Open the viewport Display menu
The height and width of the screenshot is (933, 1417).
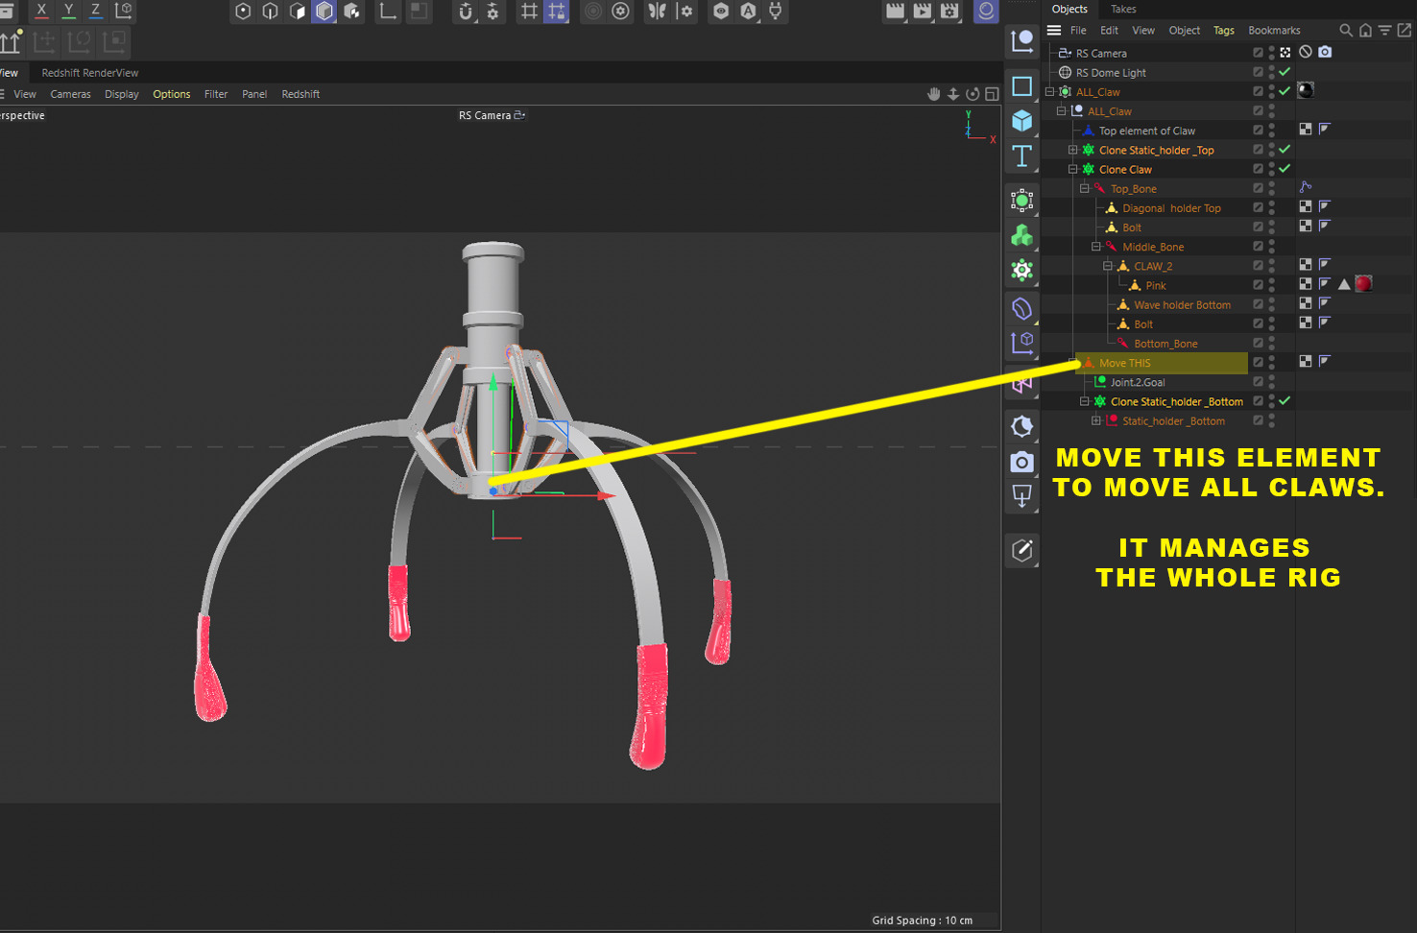point(122,94)
